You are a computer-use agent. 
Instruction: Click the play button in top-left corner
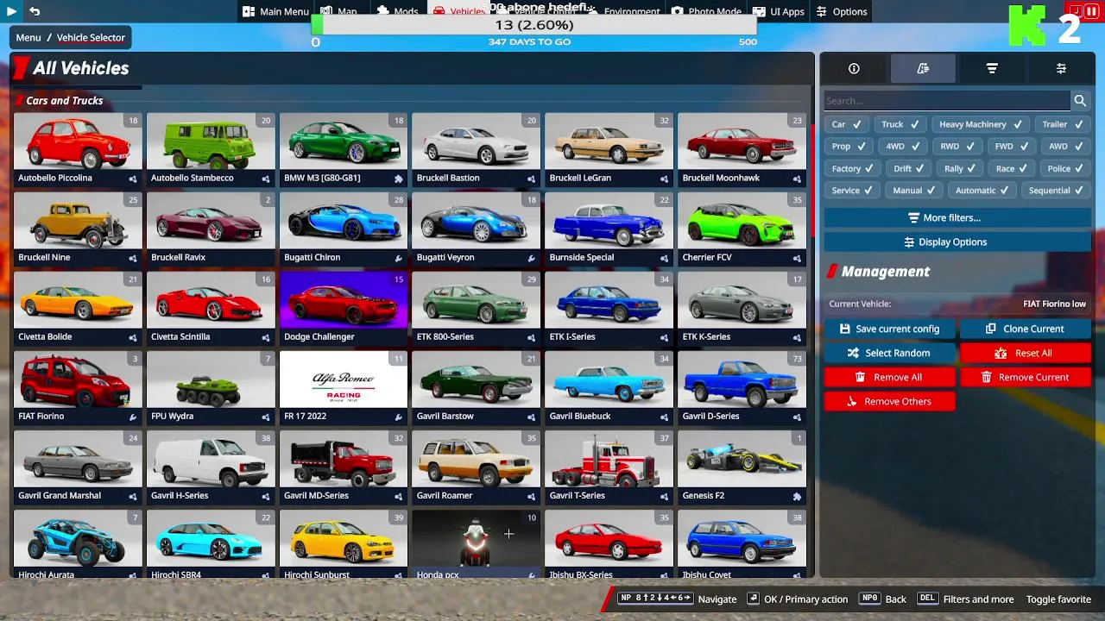[11, 11]
